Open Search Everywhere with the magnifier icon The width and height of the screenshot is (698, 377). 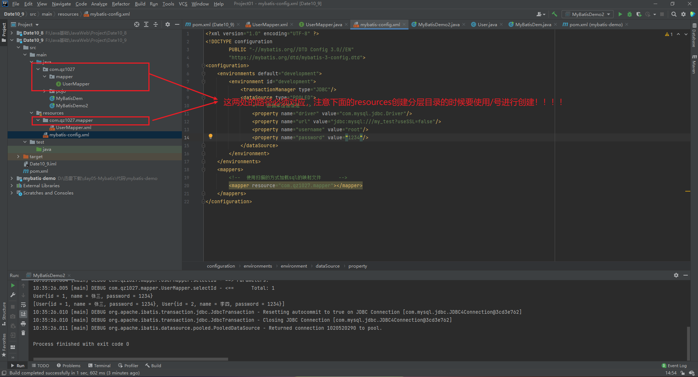click(674, 14)
